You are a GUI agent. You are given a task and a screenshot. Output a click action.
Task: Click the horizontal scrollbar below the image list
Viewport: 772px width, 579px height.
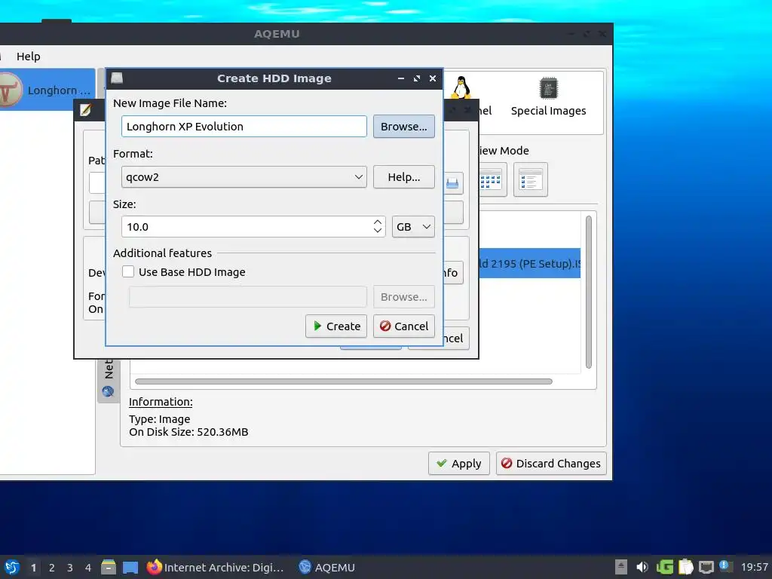(x=344, y=381)
